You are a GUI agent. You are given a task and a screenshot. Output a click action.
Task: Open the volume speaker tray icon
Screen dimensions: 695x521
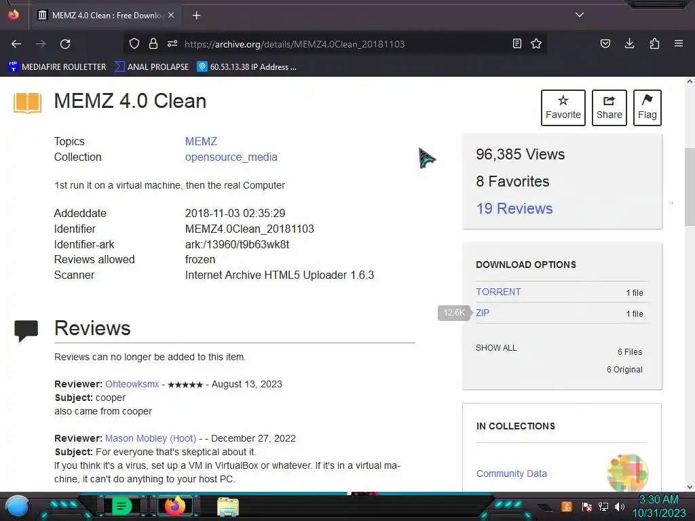tap(620, 506)
